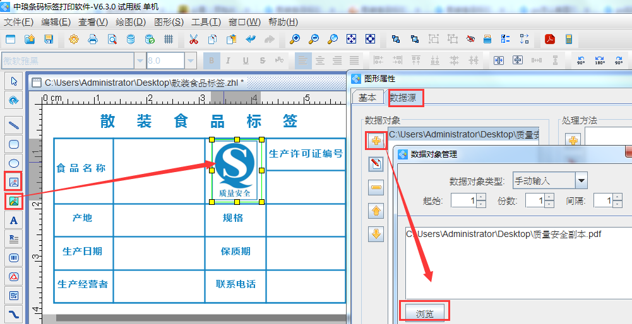The height and width of the screenshot is (324, 632).
Task: Select the line drawing tool
Action: (x=13, y=125)
